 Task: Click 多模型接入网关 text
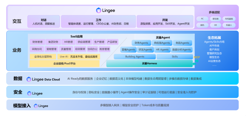[110, 105]
